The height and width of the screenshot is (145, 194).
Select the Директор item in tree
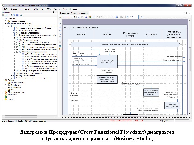[x=17, y=88]
